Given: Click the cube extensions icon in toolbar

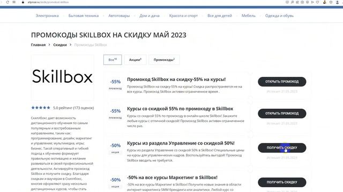Looking at the screenshot, I should point(331,2).
